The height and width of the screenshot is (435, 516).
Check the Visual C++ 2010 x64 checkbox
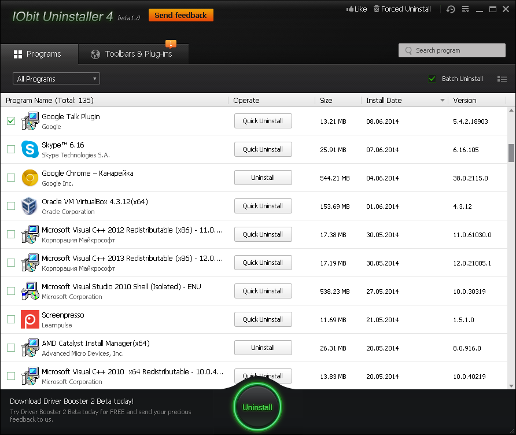[11, 376]
